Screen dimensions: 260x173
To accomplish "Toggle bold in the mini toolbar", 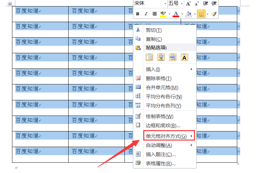I will coord(137,14).
